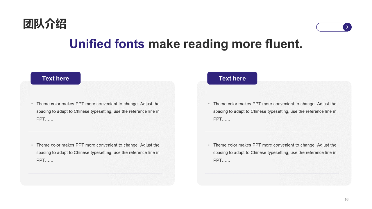Click the empty pill field beside the arrow
This screenshot has height=209, width=372.
point(330,27)
